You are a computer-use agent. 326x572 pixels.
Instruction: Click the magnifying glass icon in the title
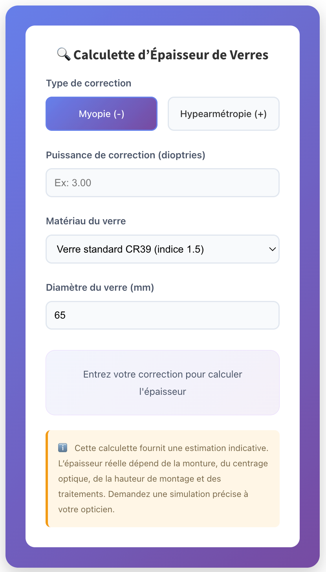click(64, 54)
